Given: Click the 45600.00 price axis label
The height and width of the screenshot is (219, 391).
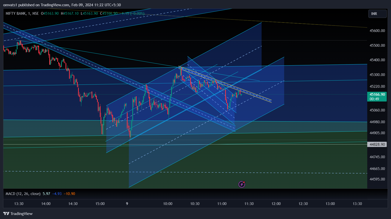Looking at the screenshot, I should (377, 31).
